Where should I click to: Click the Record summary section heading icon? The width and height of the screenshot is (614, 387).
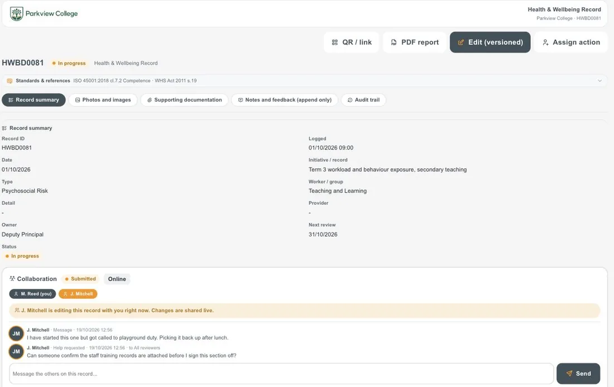pyautogui.click(x=4, y=128)
